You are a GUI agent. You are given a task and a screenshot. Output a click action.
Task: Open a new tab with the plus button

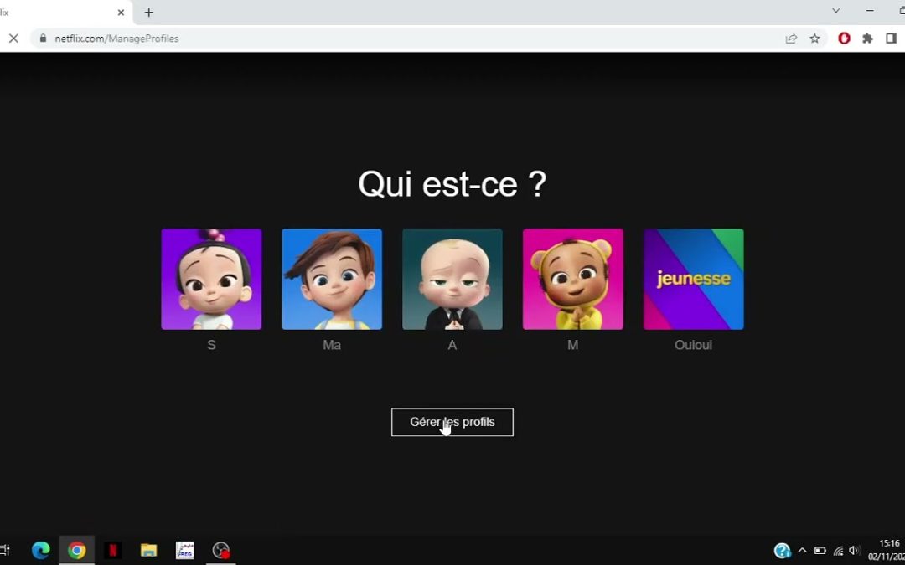coord(149,12)
